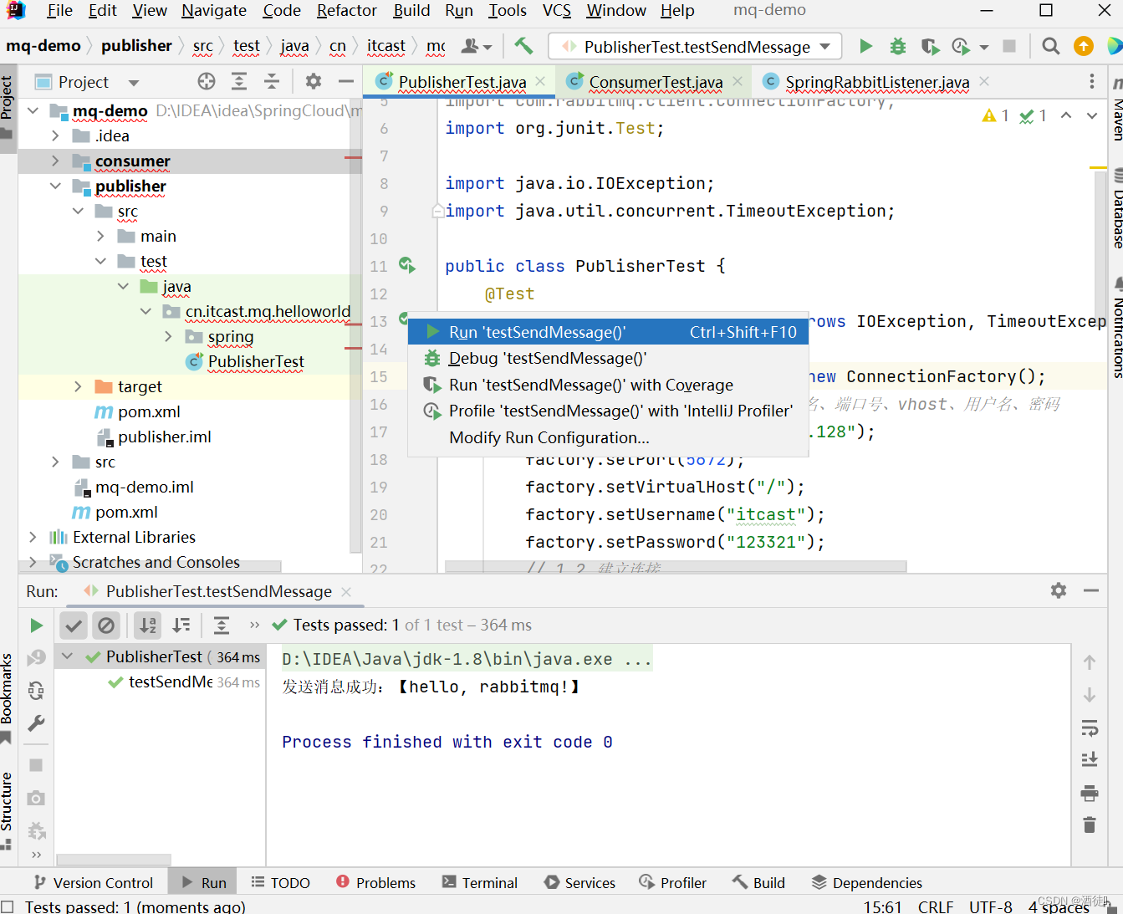Collapse PublisherTest node in the test results tree
The height and width of the screenshot is (914, 1123).
coord(68,656)
